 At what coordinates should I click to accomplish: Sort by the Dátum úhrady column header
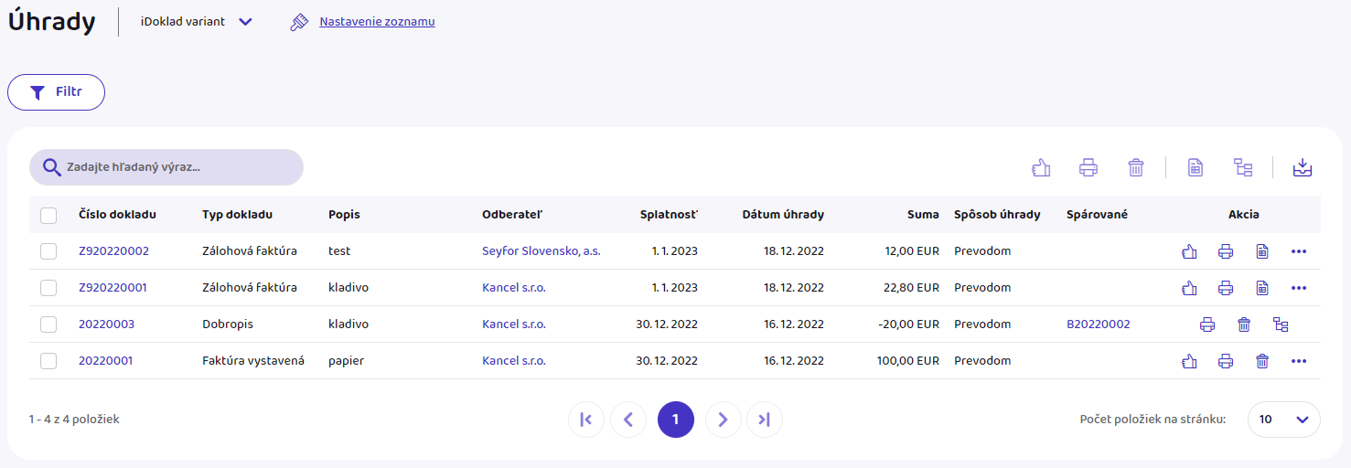click(x=782, y=215)
